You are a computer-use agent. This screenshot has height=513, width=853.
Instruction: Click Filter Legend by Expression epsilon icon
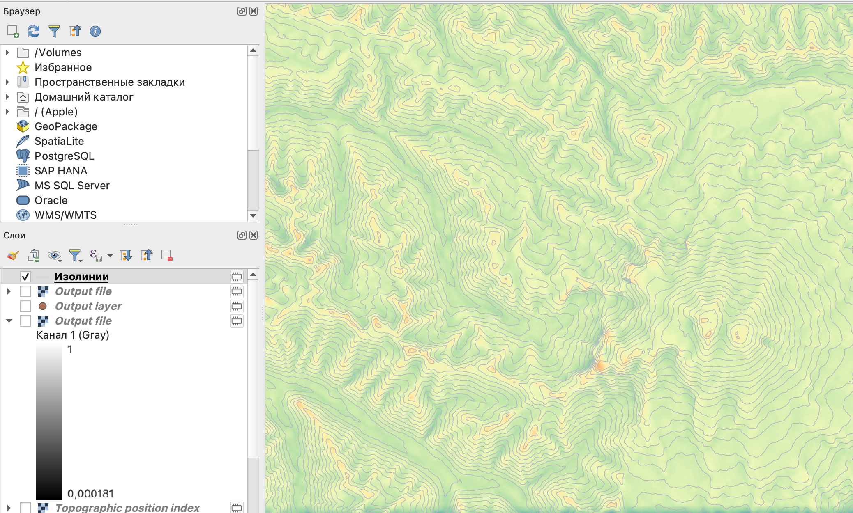(x=96, y=255)
